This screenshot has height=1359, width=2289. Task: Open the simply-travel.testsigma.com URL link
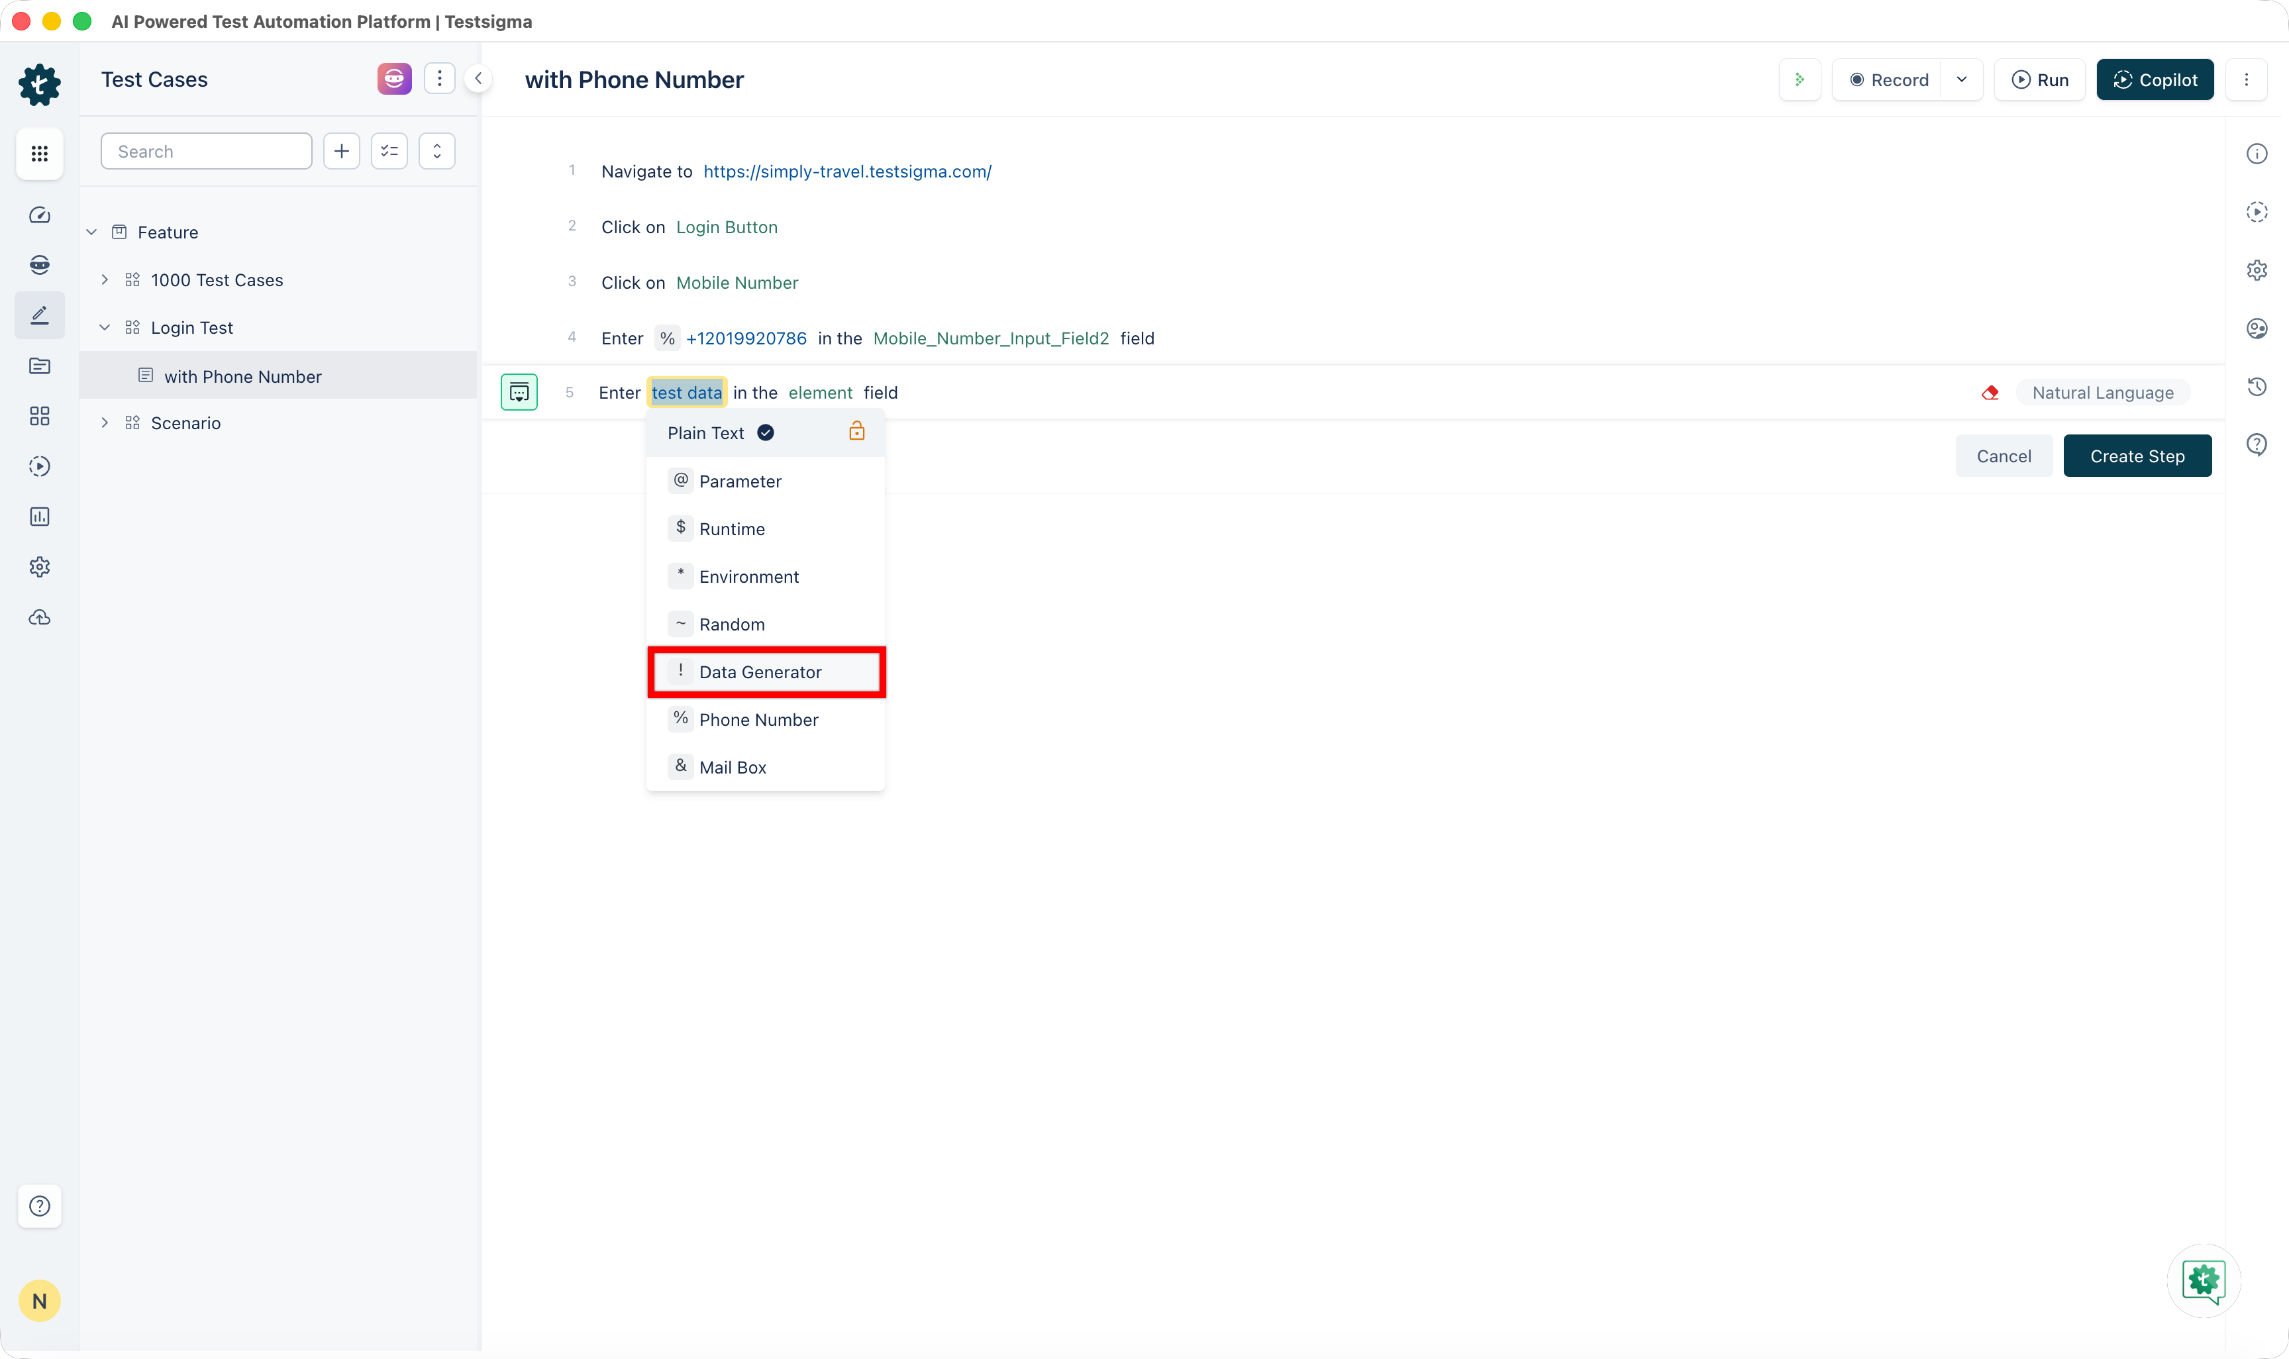tap(847, 172)
